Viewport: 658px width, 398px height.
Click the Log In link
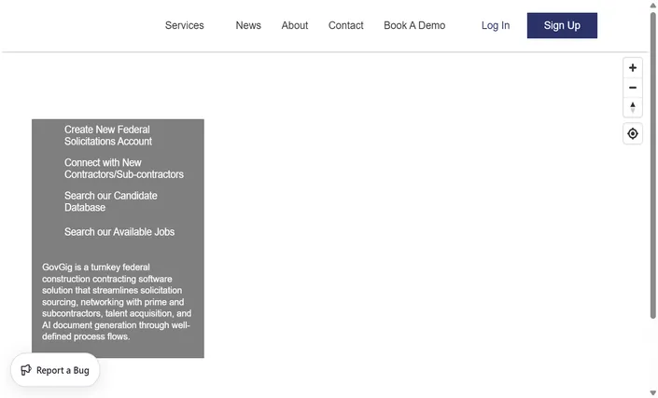click(496, 25)
